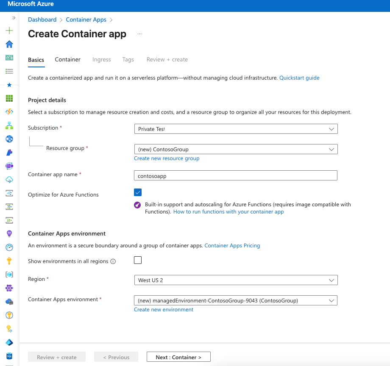Click the 'Container Apps environment' section heading
The image size is (390, 366).
67,233
